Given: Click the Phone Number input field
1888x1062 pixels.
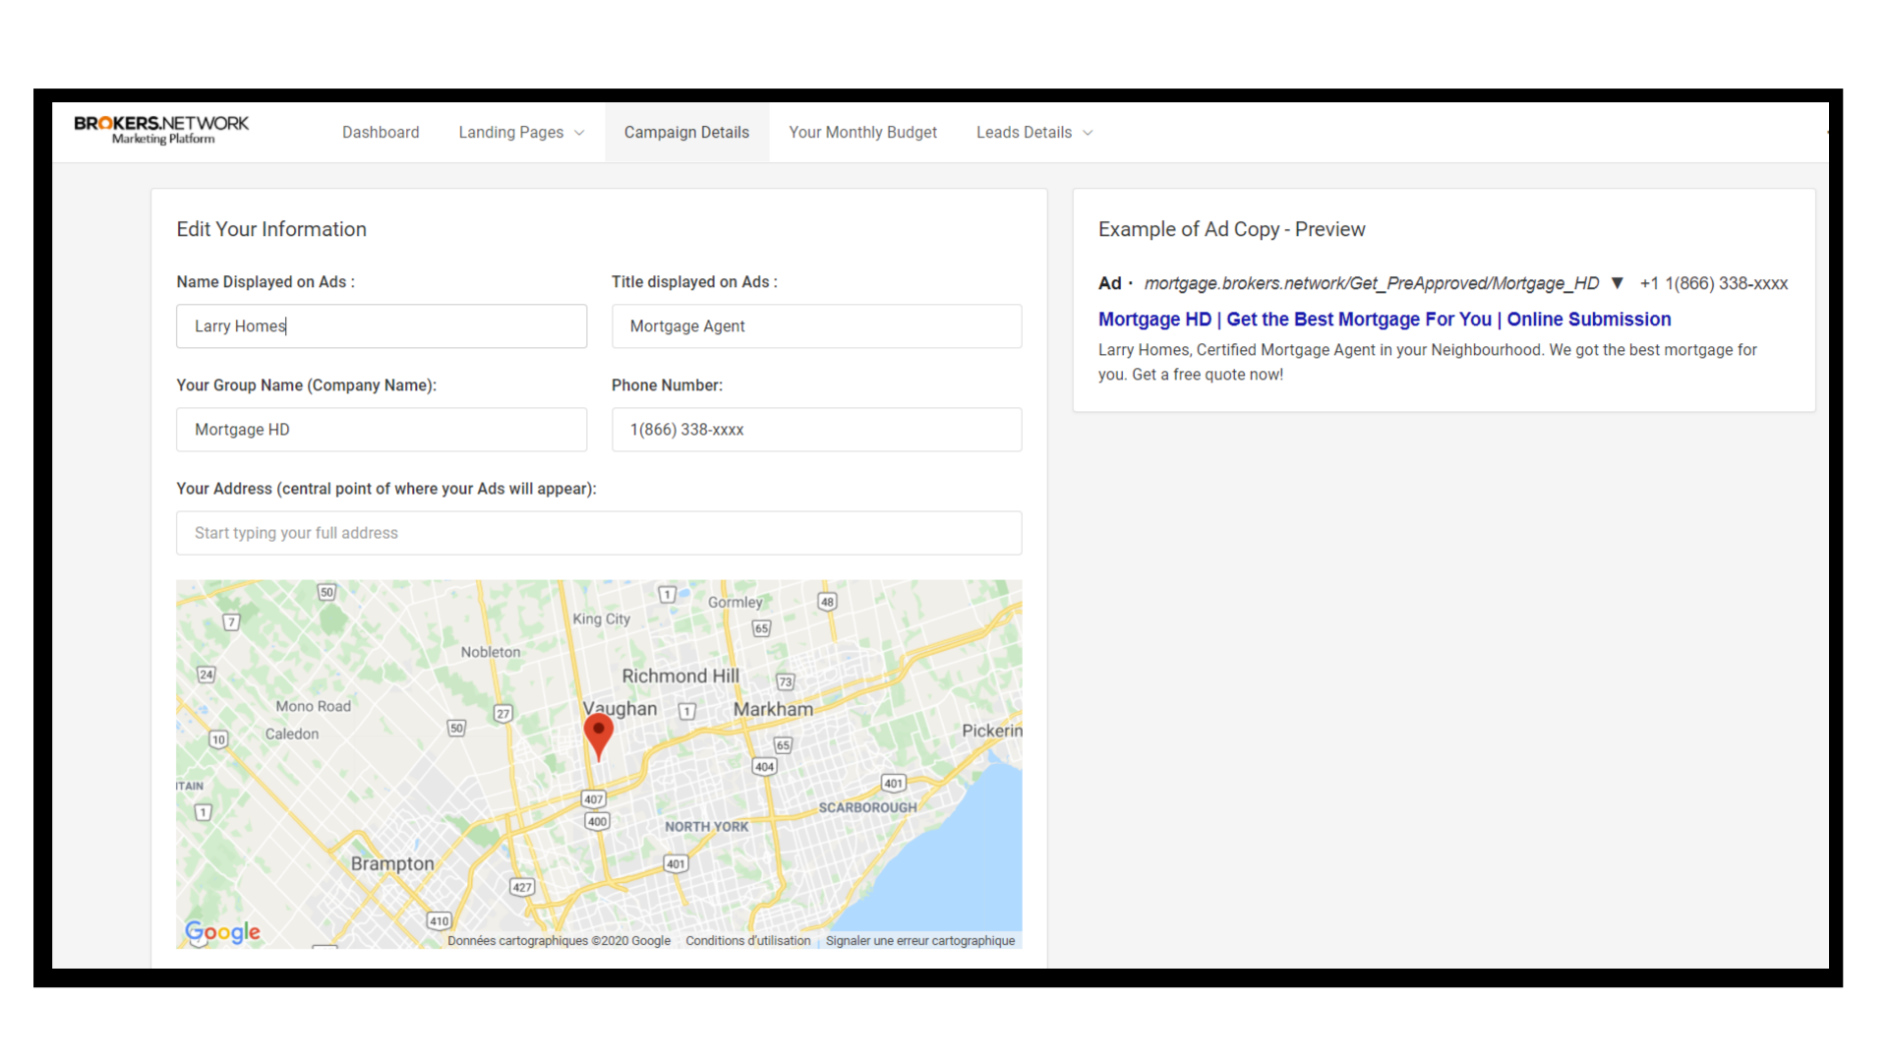Looking at the screenshot, I should tap(817, 430).
